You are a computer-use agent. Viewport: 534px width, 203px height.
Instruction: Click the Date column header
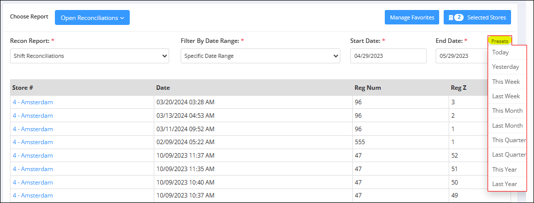(163, 88)
